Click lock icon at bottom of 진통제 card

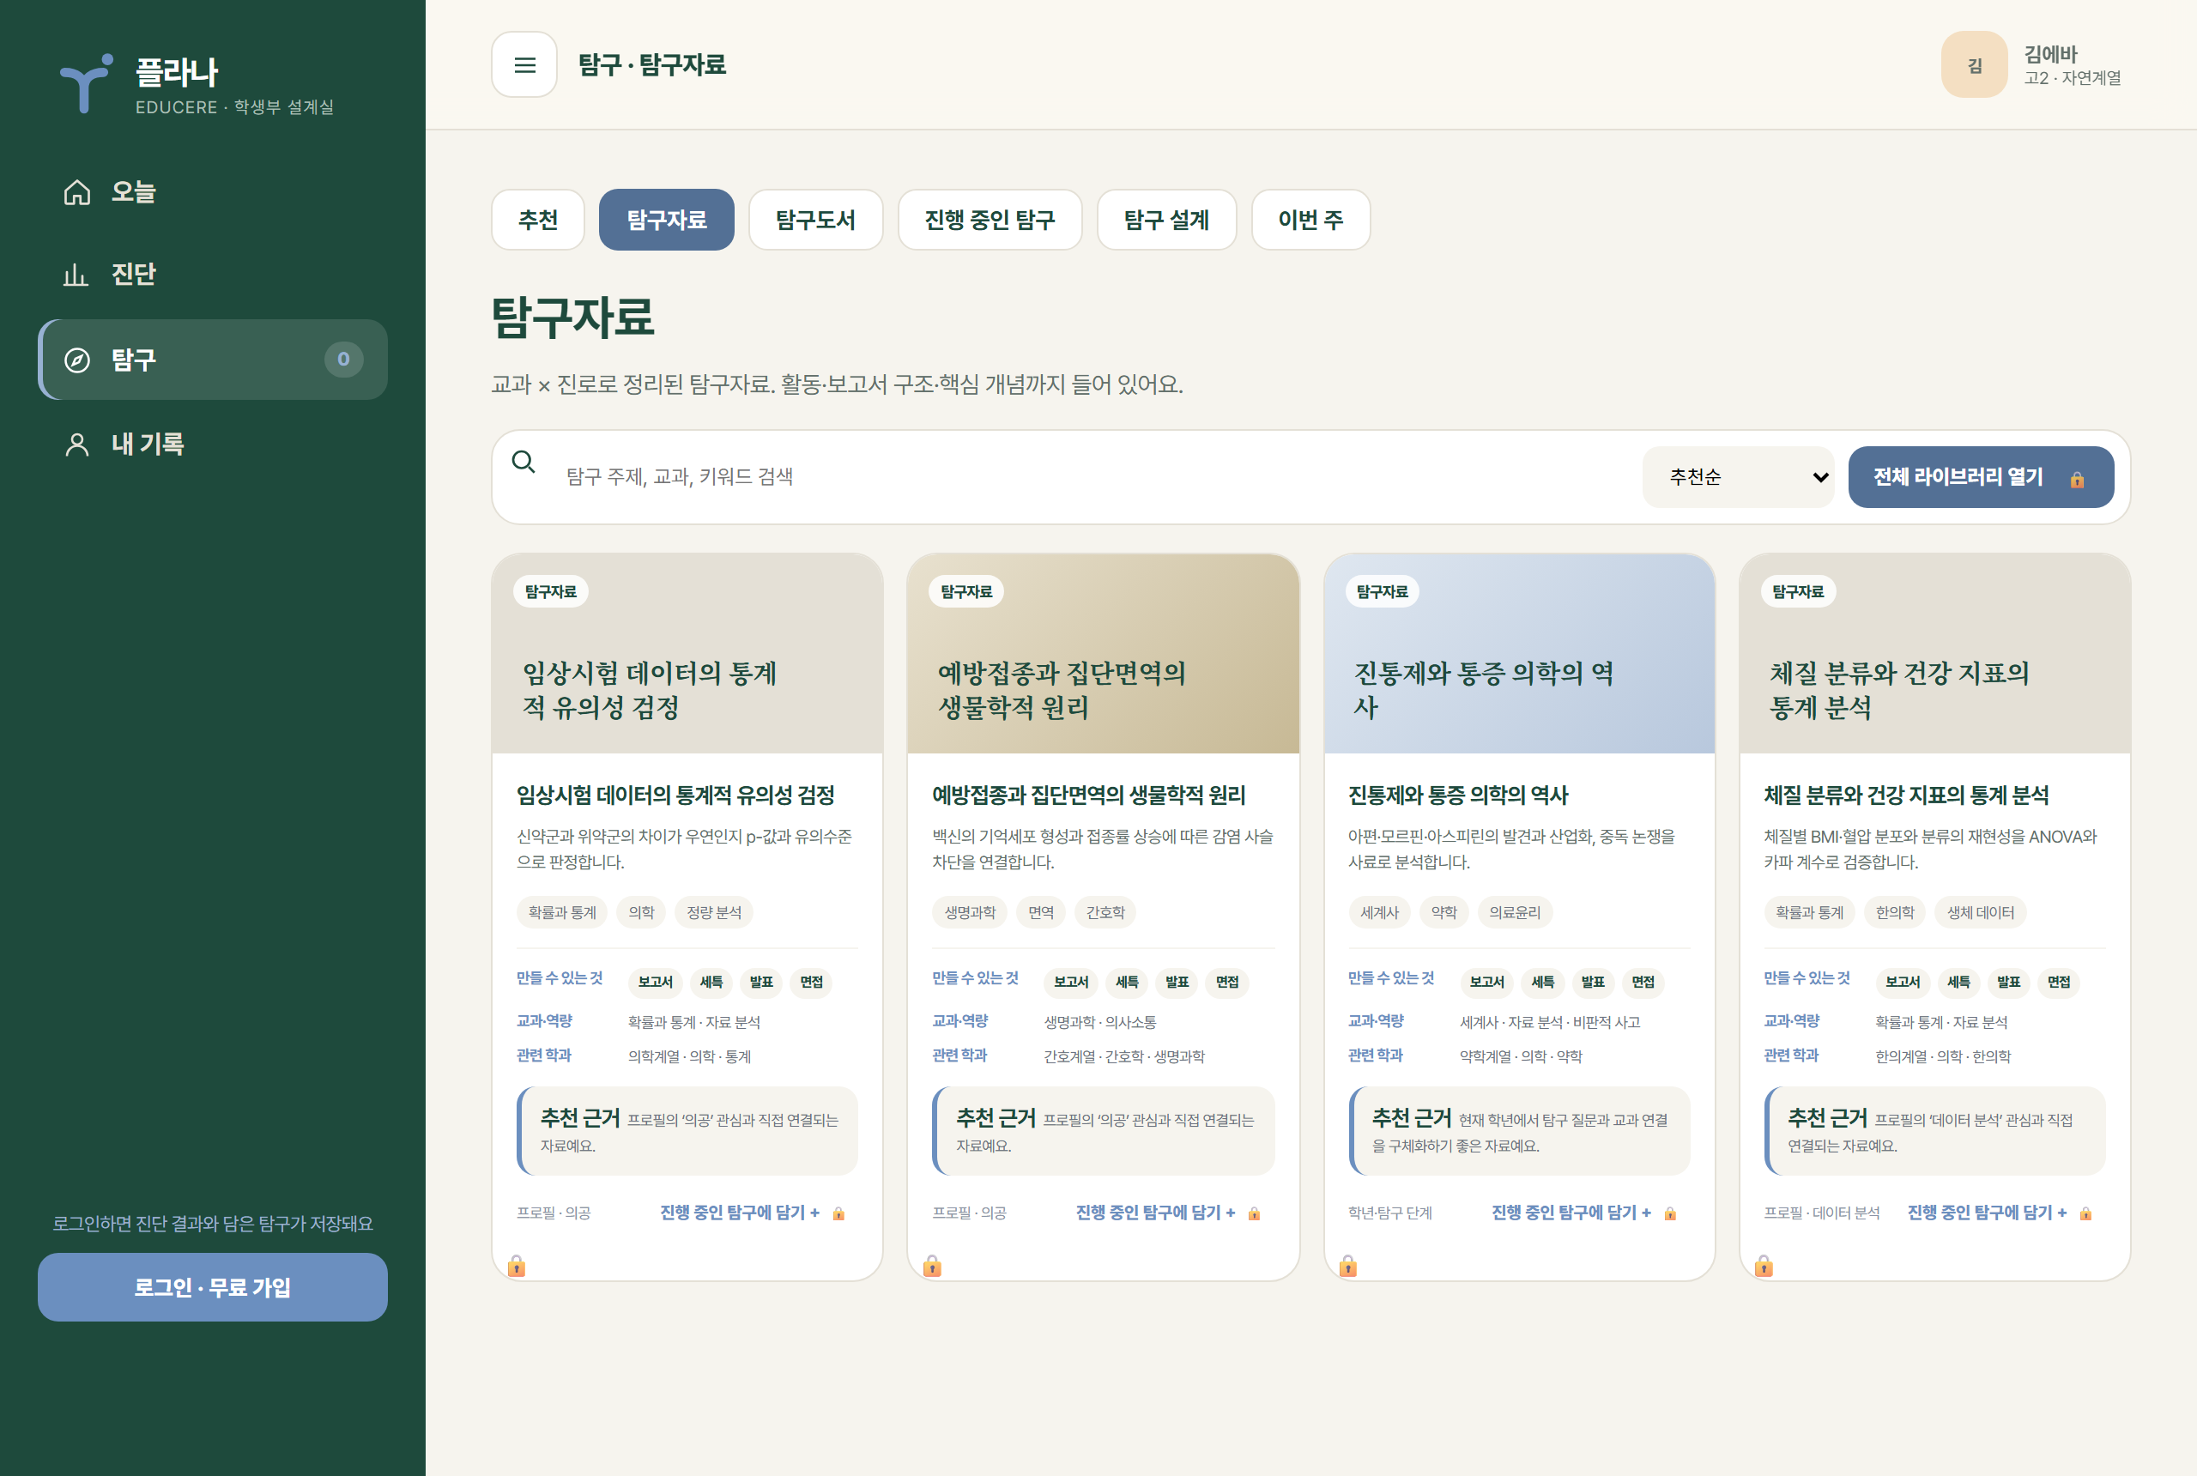point(1348,1266)
